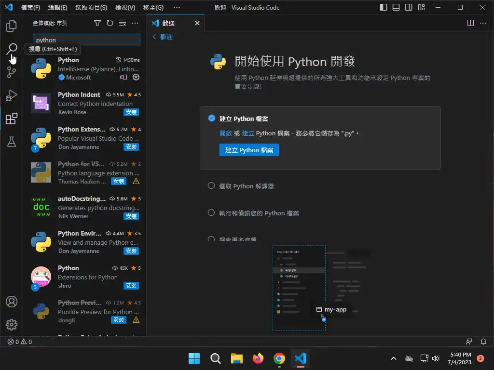Click the 建立 link in step description
The height and width of the screenshot is (370, 494).
248,133
